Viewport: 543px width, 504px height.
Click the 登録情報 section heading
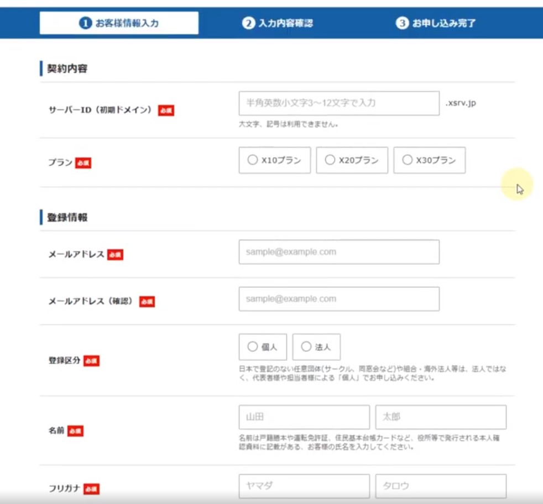point(67,217)
